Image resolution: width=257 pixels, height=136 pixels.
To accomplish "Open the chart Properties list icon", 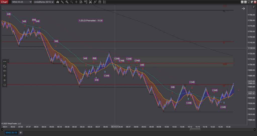I will point(104,2).
